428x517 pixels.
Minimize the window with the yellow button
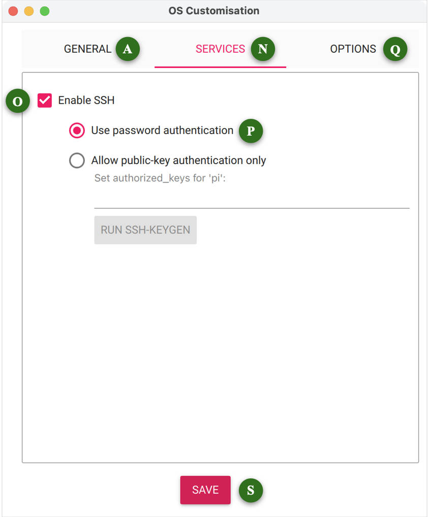29,11
